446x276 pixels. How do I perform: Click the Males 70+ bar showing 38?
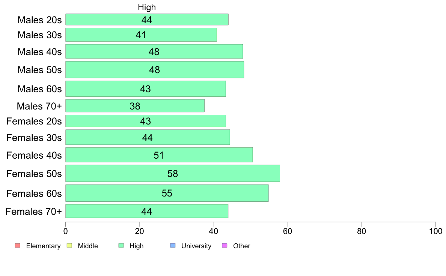[x=135, y=106]
